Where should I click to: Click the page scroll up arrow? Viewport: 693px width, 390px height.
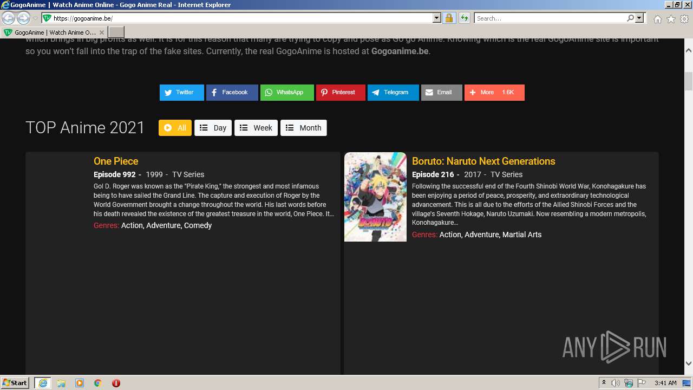pos(689,50)
